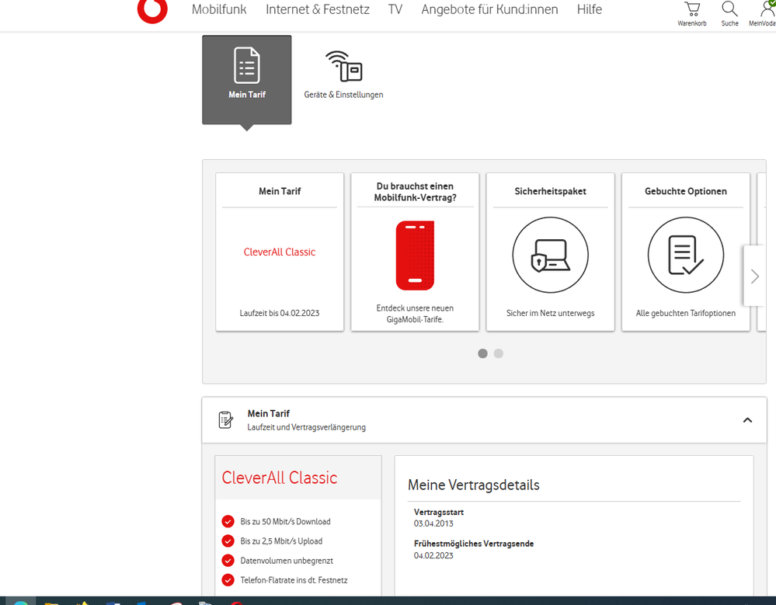Screen dimensions: 776x605
Task: Click Vertragsstart date 03.04.2013
Action: pos(433,523)
